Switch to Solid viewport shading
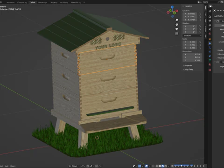This screenshot has width=224, height=168. [160, 166]
